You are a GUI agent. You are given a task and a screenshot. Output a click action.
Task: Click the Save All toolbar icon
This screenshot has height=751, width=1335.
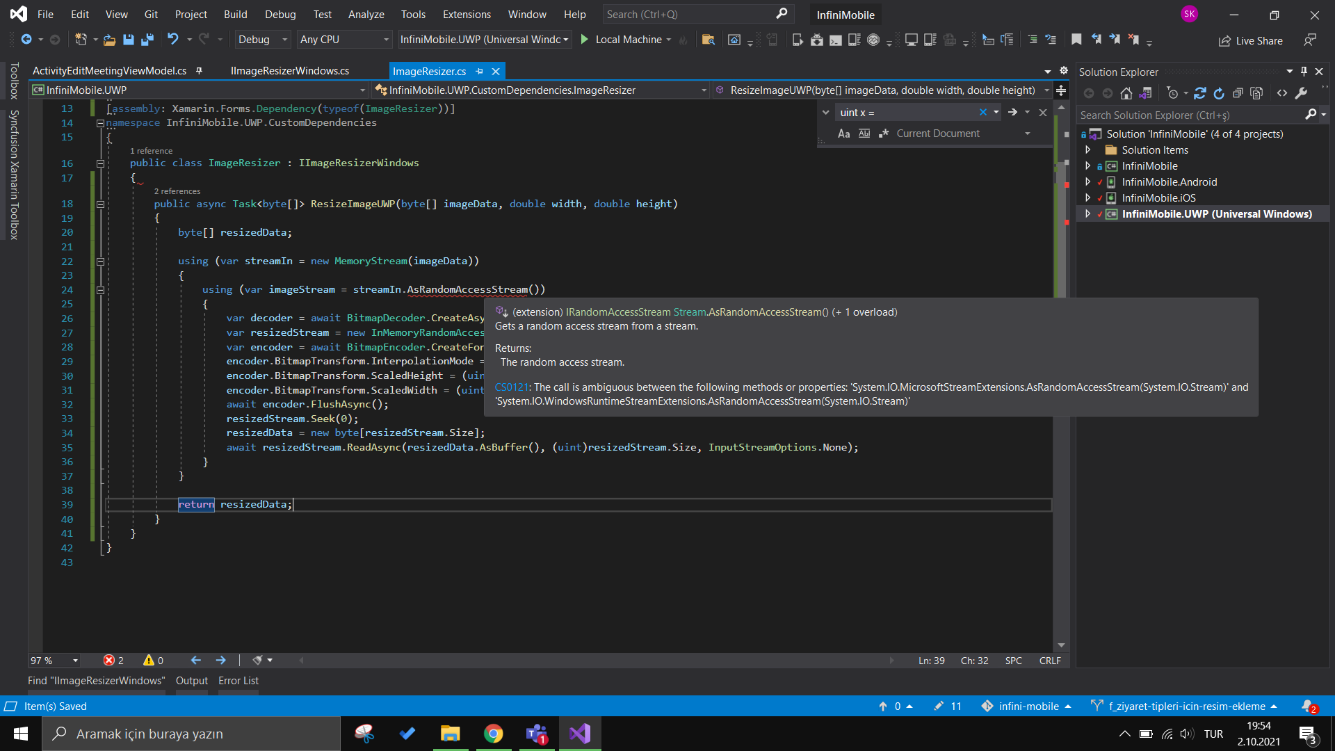coord(147,40)
